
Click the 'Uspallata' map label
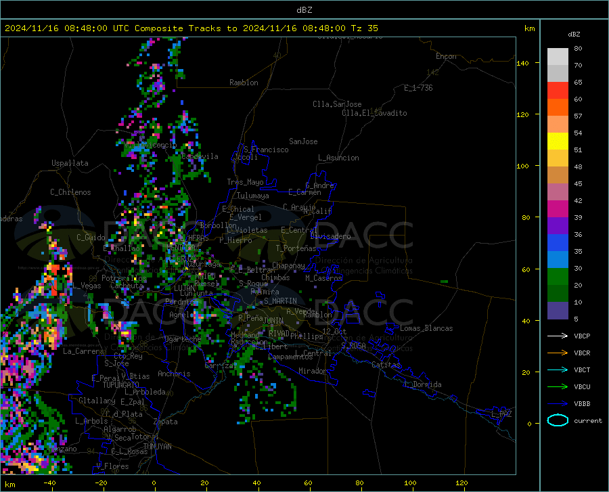(x=70, y=164)
